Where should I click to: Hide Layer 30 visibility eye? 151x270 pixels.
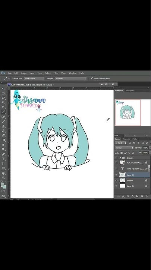[117, 175]
